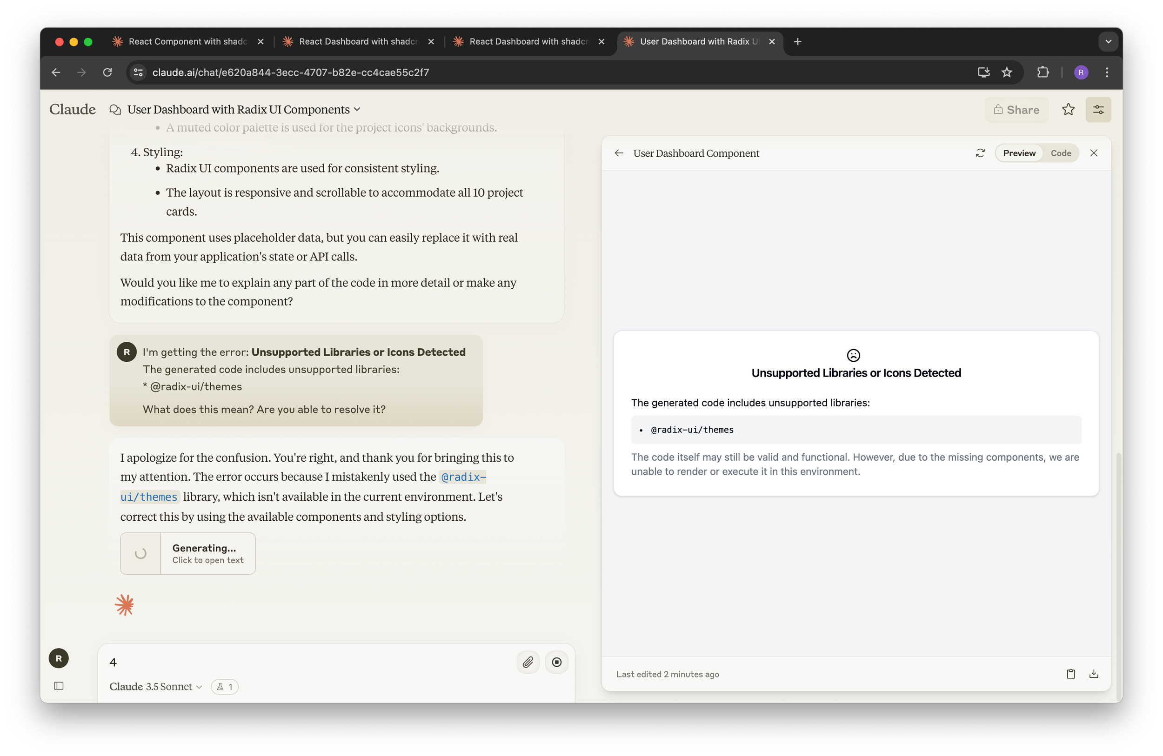
Task: Copy artifact contents with clipboard icon
Action: (1070, 673)
